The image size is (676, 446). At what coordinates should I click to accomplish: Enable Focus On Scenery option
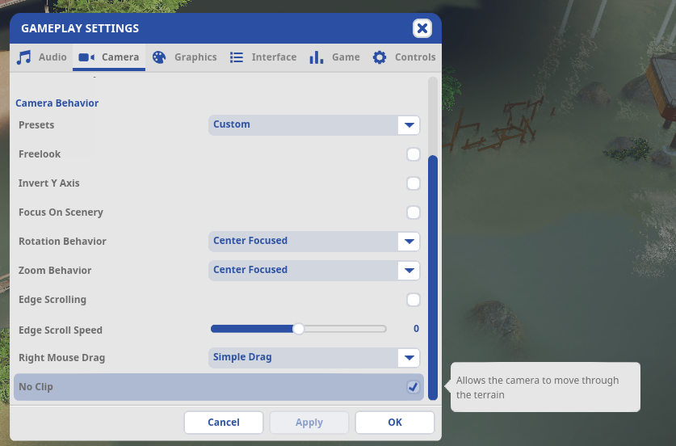coord(413,212)
